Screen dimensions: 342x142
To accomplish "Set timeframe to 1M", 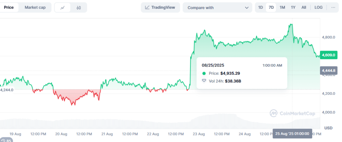I will 282,7.
